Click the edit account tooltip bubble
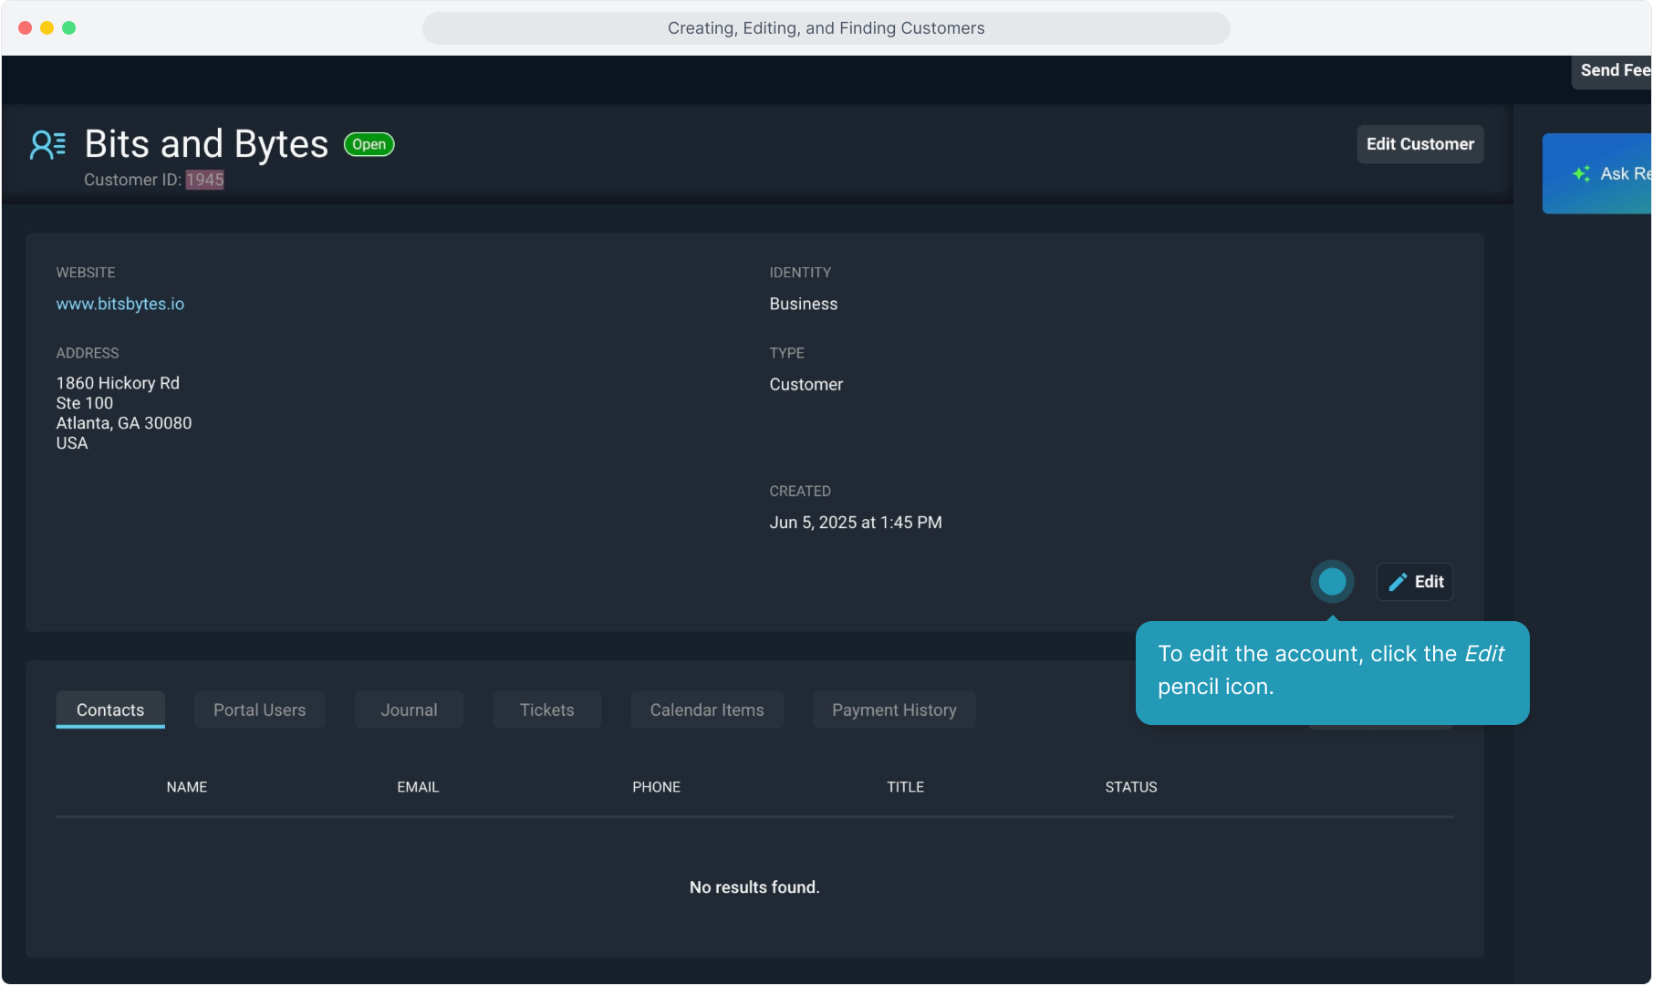The height and width of the screenshot is (985, 1653). click(1331, 672)
